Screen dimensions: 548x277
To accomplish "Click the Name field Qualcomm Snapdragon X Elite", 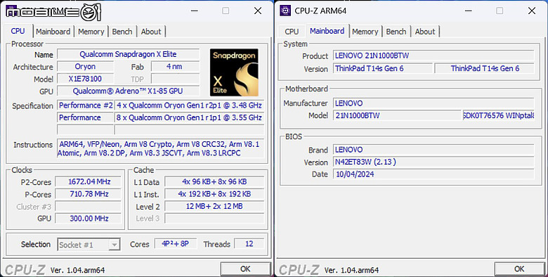I will click(x=129, y=54).
